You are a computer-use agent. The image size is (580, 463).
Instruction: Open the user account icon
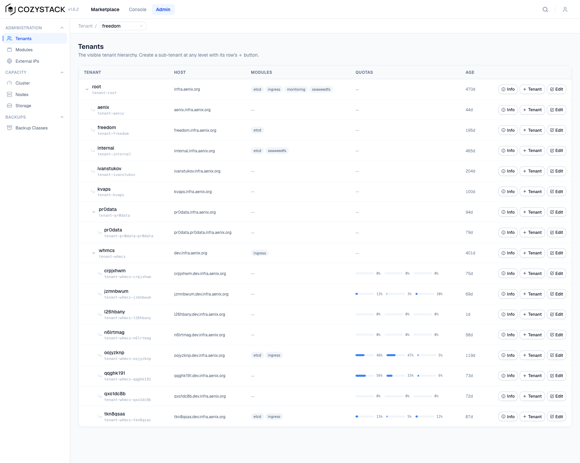pos(565,9)
